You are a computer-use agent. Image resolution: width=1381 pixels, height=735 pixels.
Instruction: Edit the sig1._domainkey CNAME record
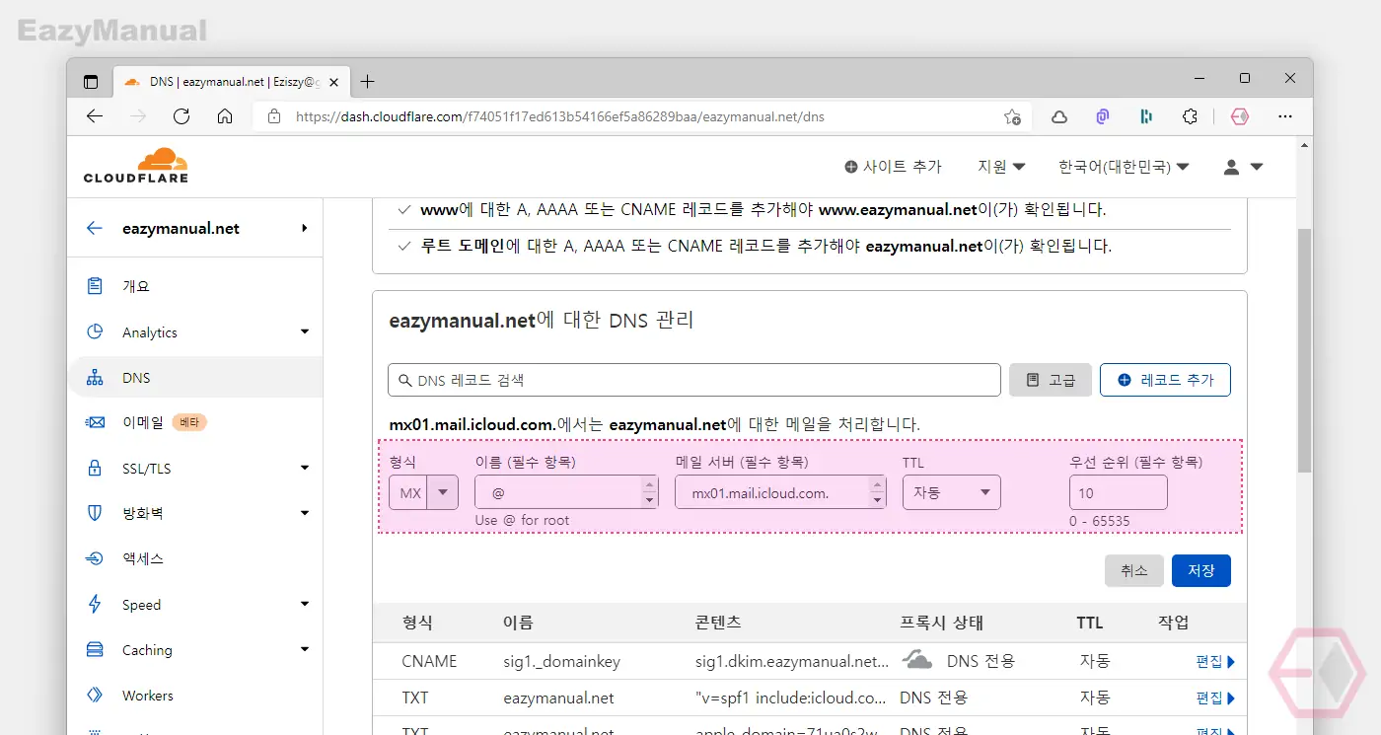tap(1215, 662)
